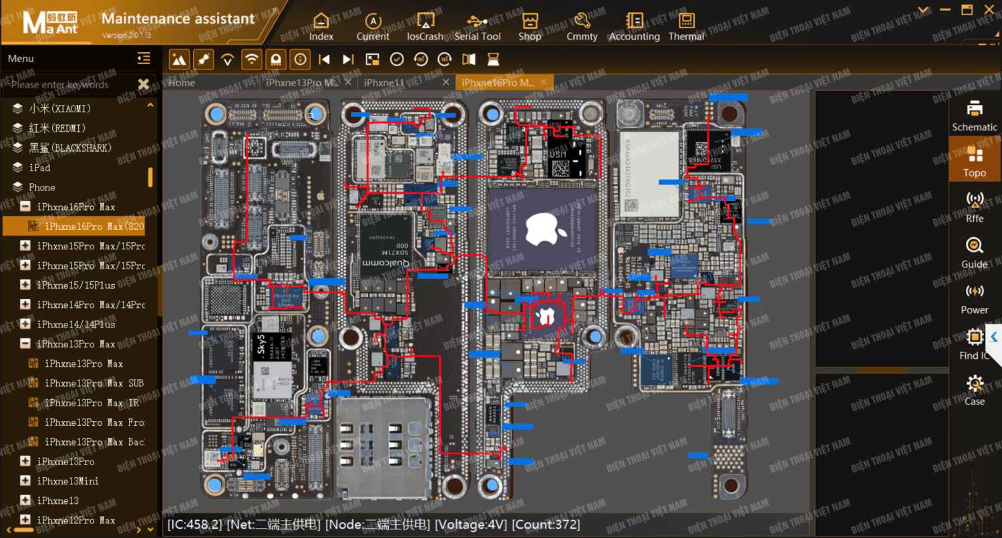This screenshot has height=538, width=1002.
Task: Expand the iPhxne14/14Plus tree node
Action: (x=25, y=324)
